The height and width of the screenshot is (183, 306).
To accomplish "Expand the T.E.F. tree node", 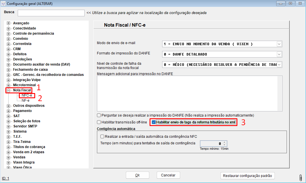I will 8,136.
